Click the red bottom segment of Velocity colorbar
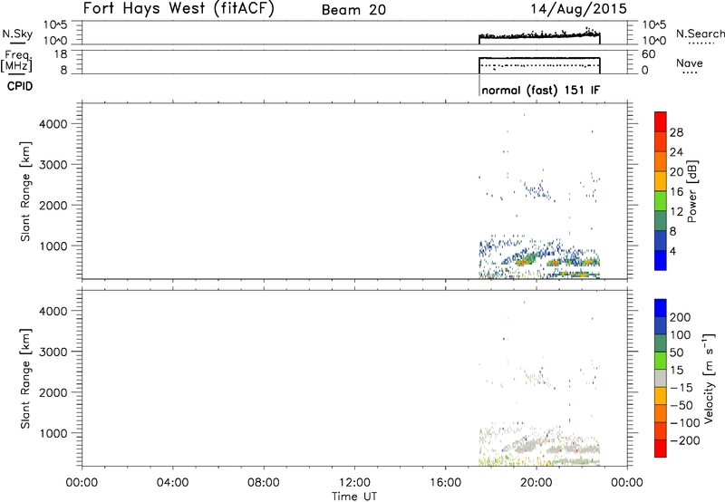This screenshot has width=725, height=502. 661,449
